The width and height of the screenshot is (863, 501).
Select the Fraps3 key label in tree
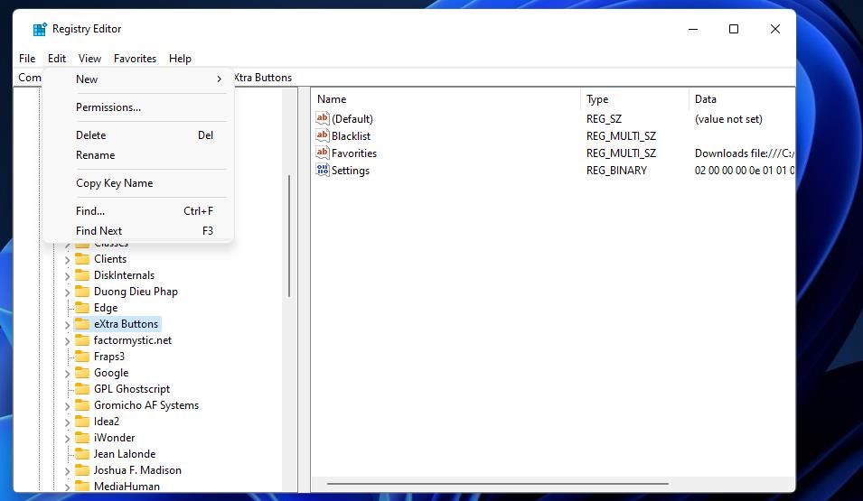click(x=109, y=357)
